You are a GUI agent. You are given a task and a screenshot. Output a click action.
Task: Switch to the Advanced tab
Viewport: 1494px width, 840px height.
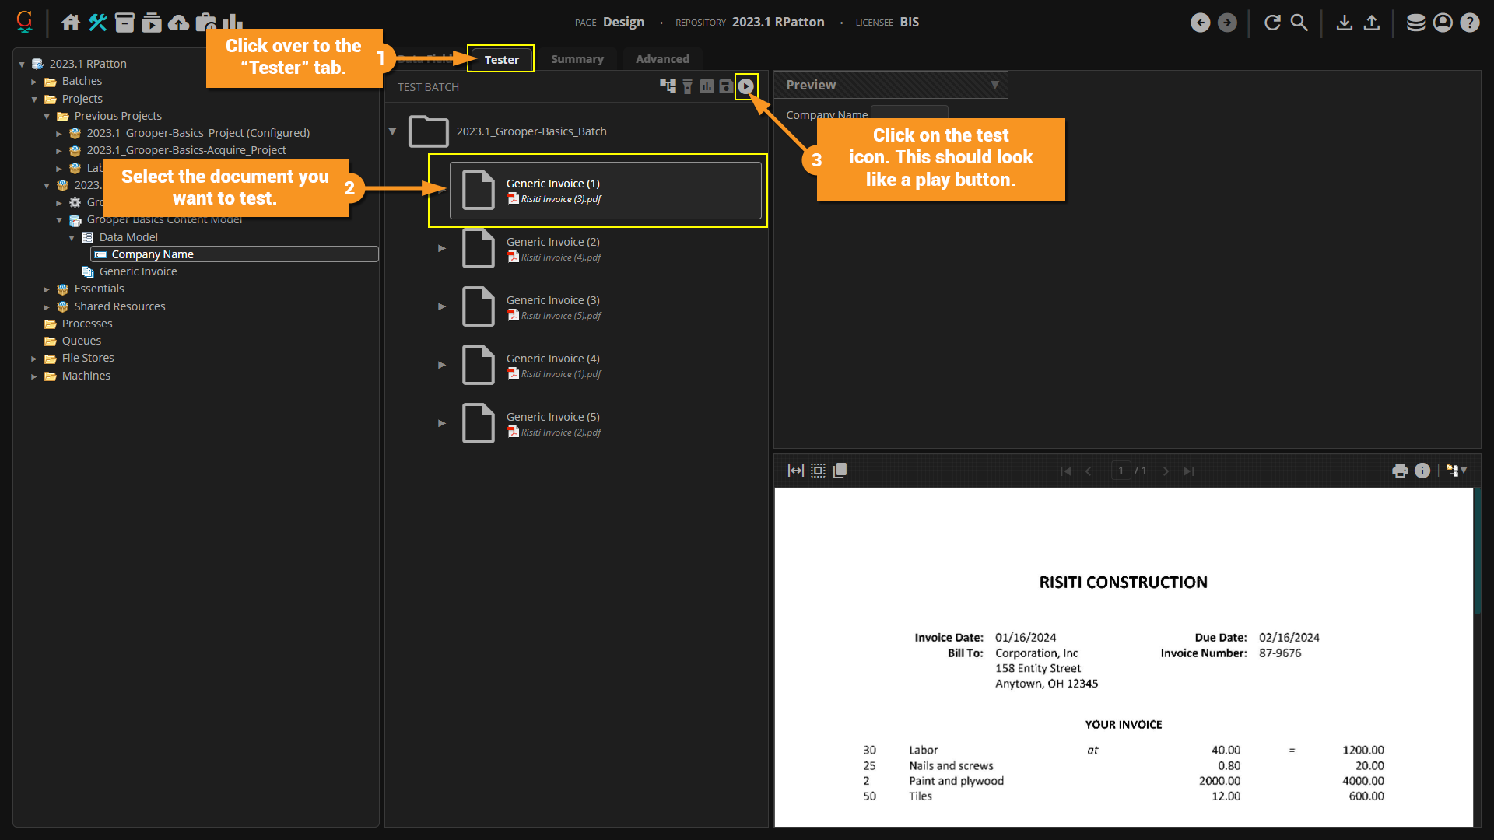point(662,59)
